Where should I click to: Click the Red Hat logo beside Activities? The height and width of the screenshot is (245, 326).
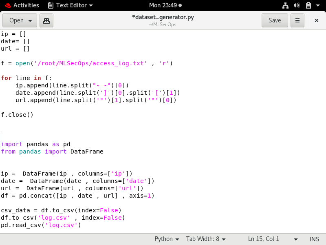tap(8, 5)
